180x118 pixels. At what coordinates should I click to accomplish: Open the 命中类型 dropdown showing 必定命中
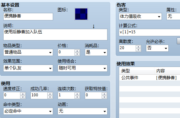click(28, 111)
